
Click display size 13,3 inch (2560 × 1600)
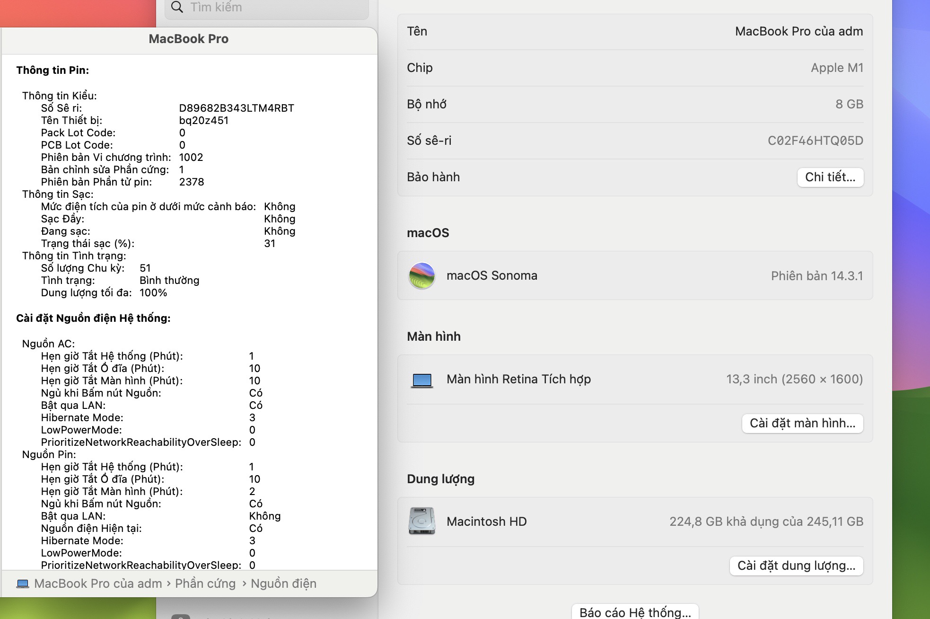point(795,379)
